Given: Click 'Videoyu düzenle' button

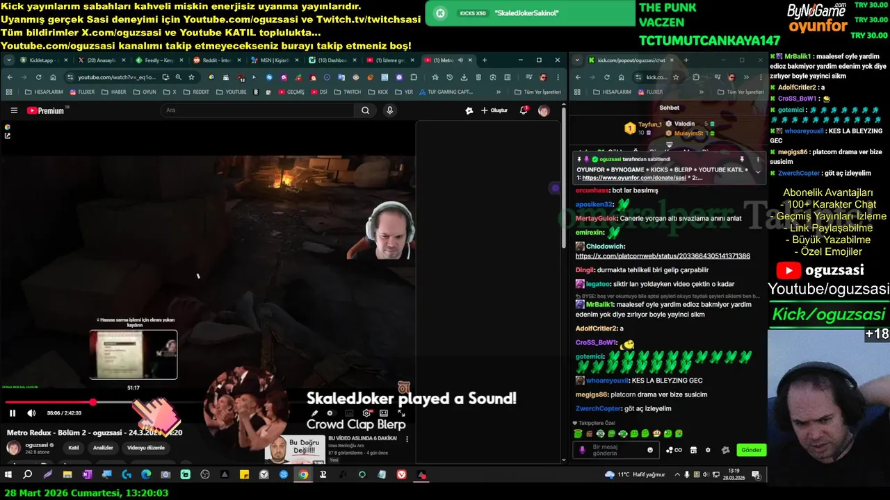Looking at the screenshot, I should [x=145, y=448].
